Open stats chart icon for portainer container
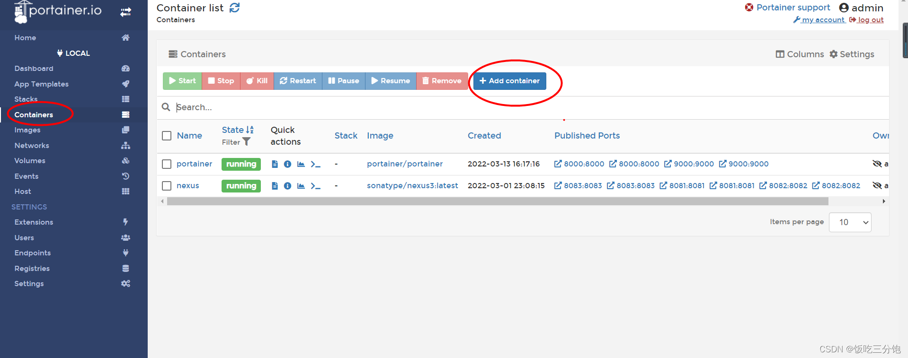This screenshot has width=908, height=358. [x=301, y=164]
